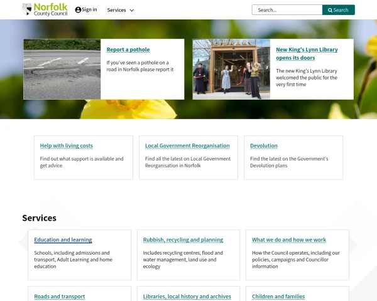Open the Devolution link
Image resolution: width=377 pixels, height=301 pixels.
click(x=264, y=145)
